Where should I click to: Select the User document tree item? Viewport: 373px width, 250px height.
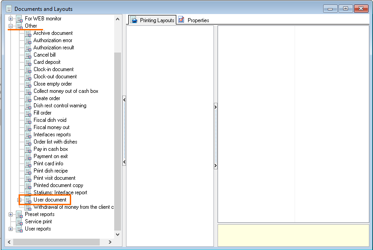50,200
